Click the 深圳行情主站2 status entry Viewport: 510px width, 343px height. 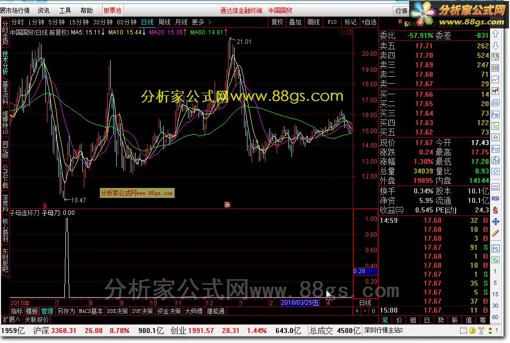[383, 331]
